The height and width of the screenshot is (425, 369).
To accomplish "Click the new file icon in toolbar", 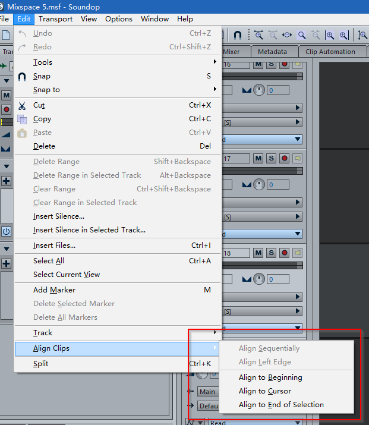I will point(6,35).
